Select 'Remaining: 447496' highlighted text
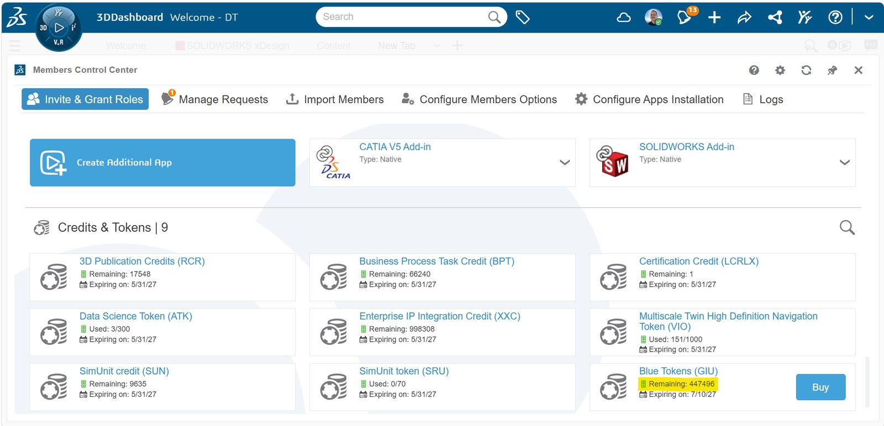 tap(682, 384)
